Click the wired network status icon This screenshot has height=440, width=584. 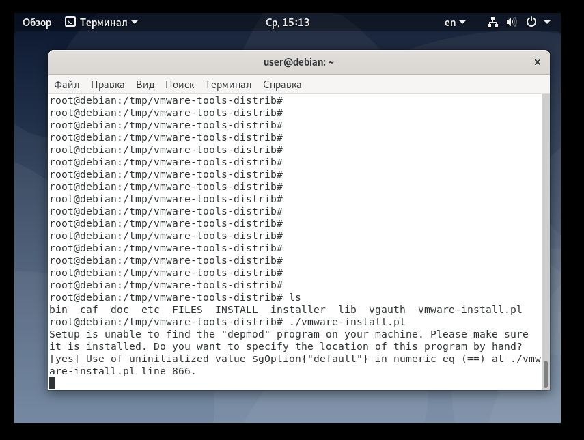coord(492,23)
